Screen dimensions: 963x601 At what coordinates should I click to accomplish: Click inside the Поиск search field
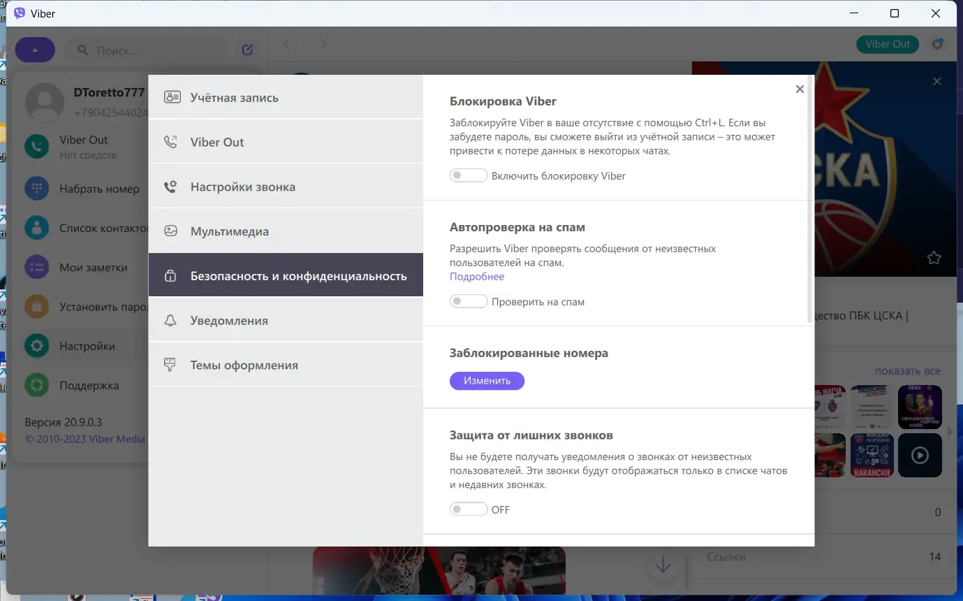tap(147, 50)
